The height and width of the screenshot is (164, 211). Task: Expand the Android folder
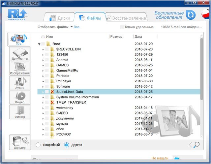(43, 60)
